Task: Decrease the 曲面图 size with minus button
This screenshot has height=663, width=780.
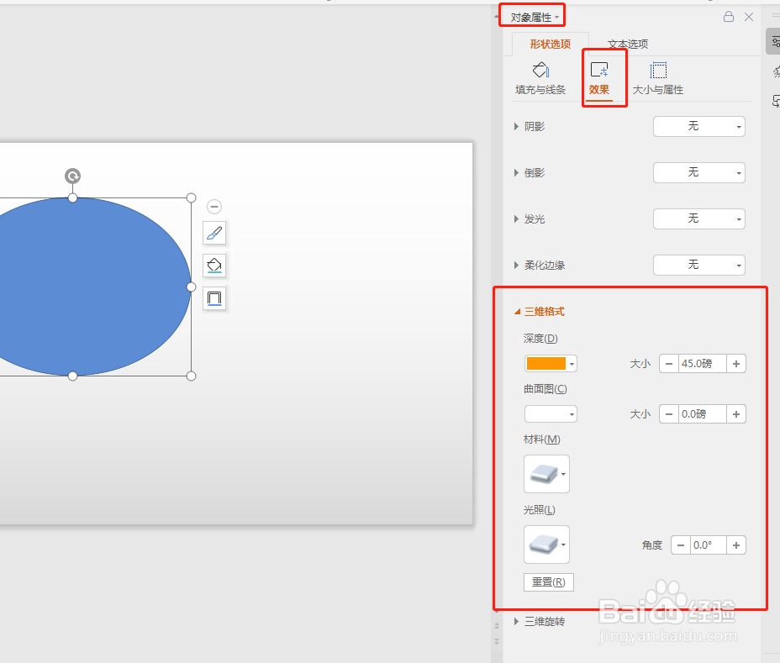Action: coord(669,413)
